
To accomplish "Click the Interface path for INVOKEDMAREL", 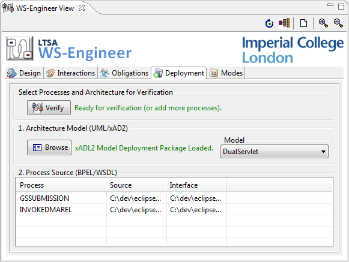I will pos(195,210).
